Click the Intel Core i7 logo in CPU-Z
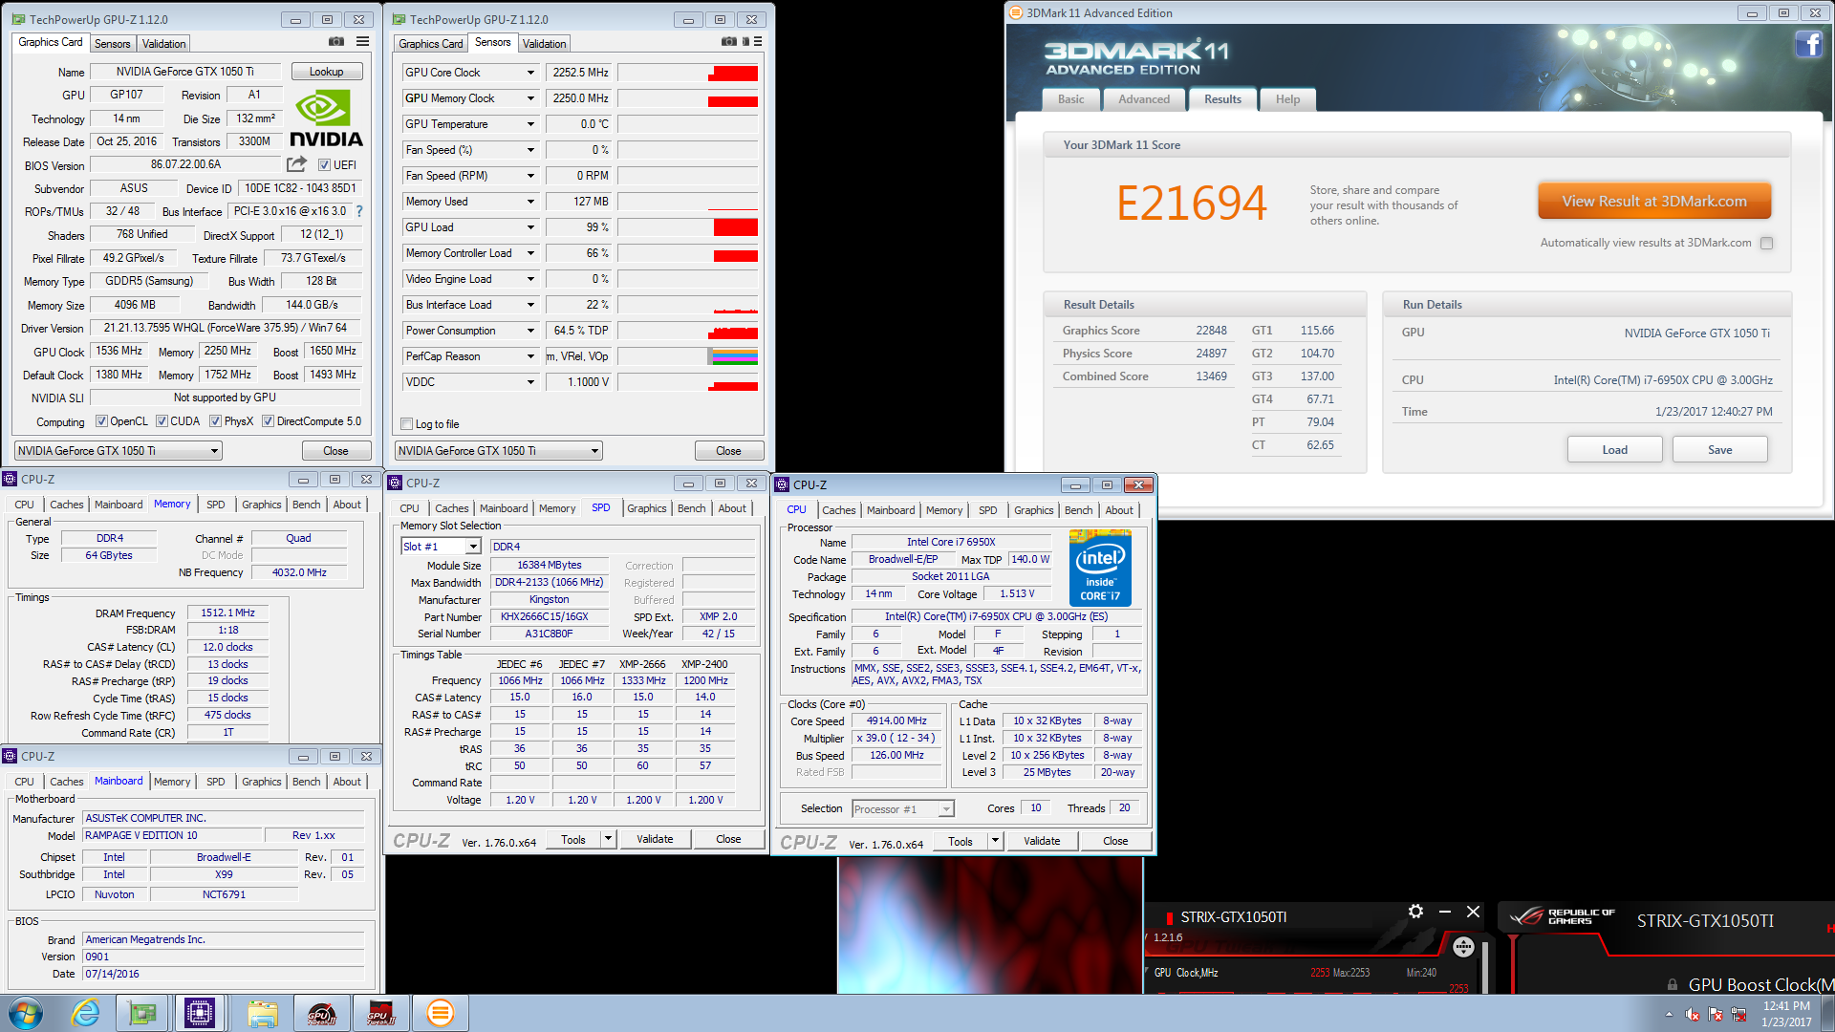The height and width of the screenshot is (1032, 1835). [x=1100, y=569]
